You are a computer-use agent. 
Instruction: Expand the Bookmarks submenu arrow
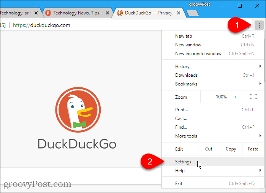(260, 84)
